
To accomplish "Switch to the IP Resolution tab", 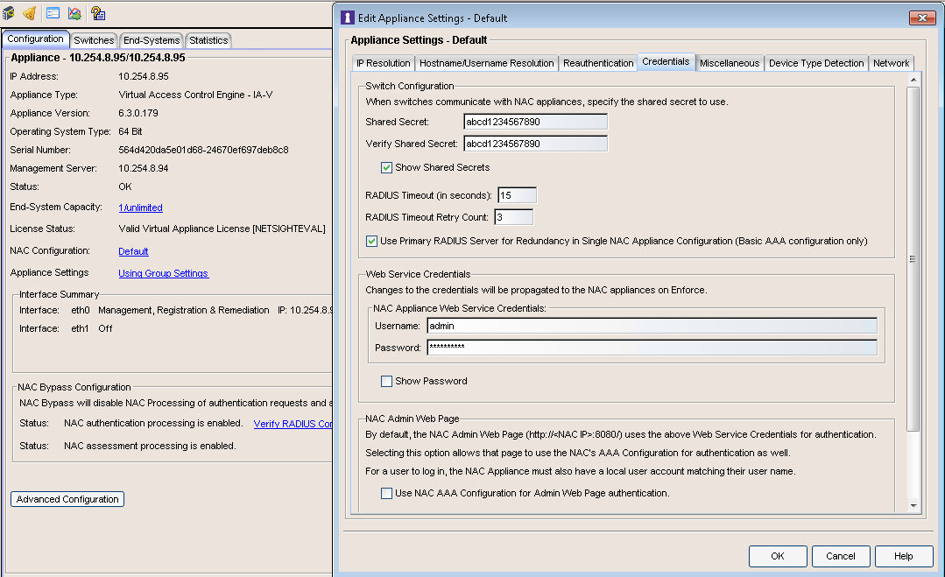I will [384, 63].
